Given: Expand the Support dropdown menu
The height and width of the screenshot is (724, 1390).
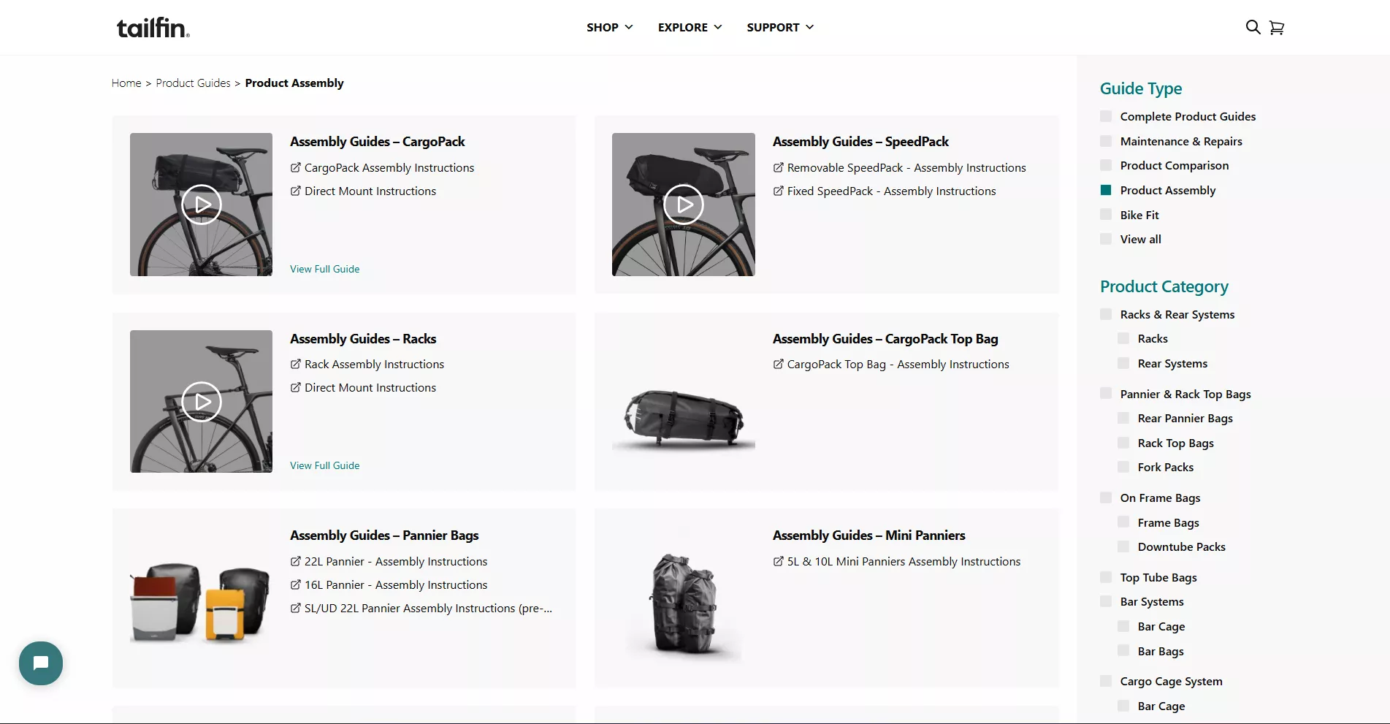Looking at the screenshot, I should [x=779, y=27].
